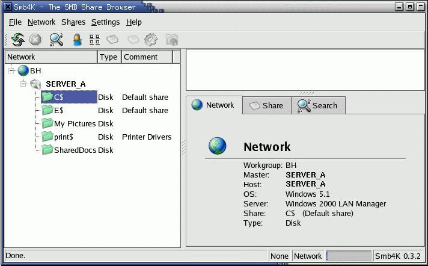Sort list by the Type column header
This screenshot has width=428, height=266.
pyautogui.click(x=109, y=57)
